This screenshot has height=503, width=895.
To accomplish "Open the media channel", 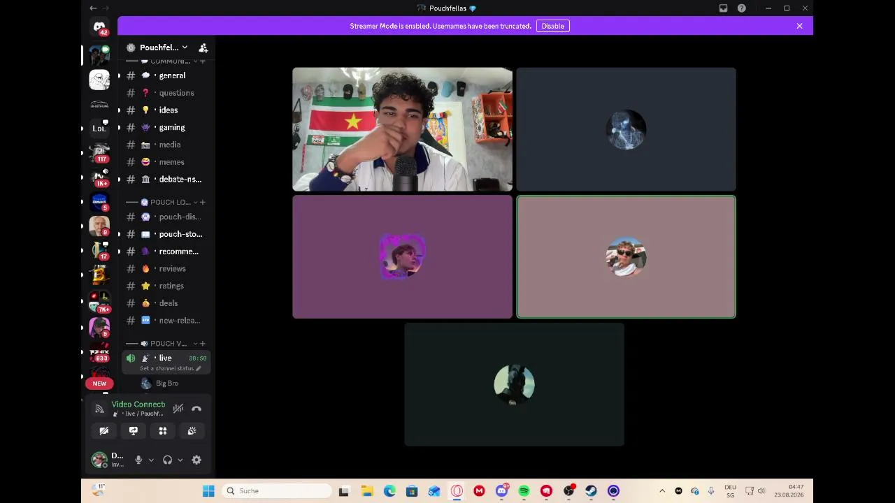I will pos(165,145).
